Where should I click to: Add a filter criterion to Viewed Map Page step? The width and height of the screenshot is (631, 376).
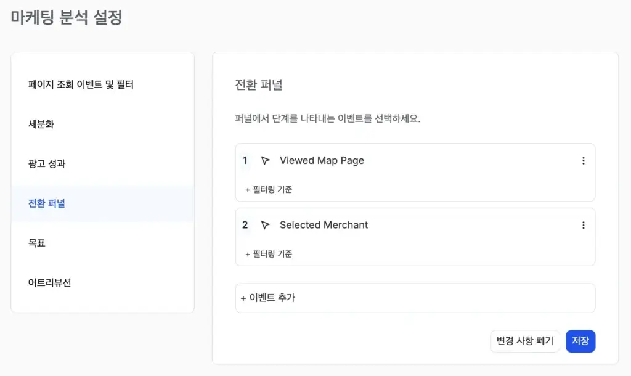[x=269, y=190]
